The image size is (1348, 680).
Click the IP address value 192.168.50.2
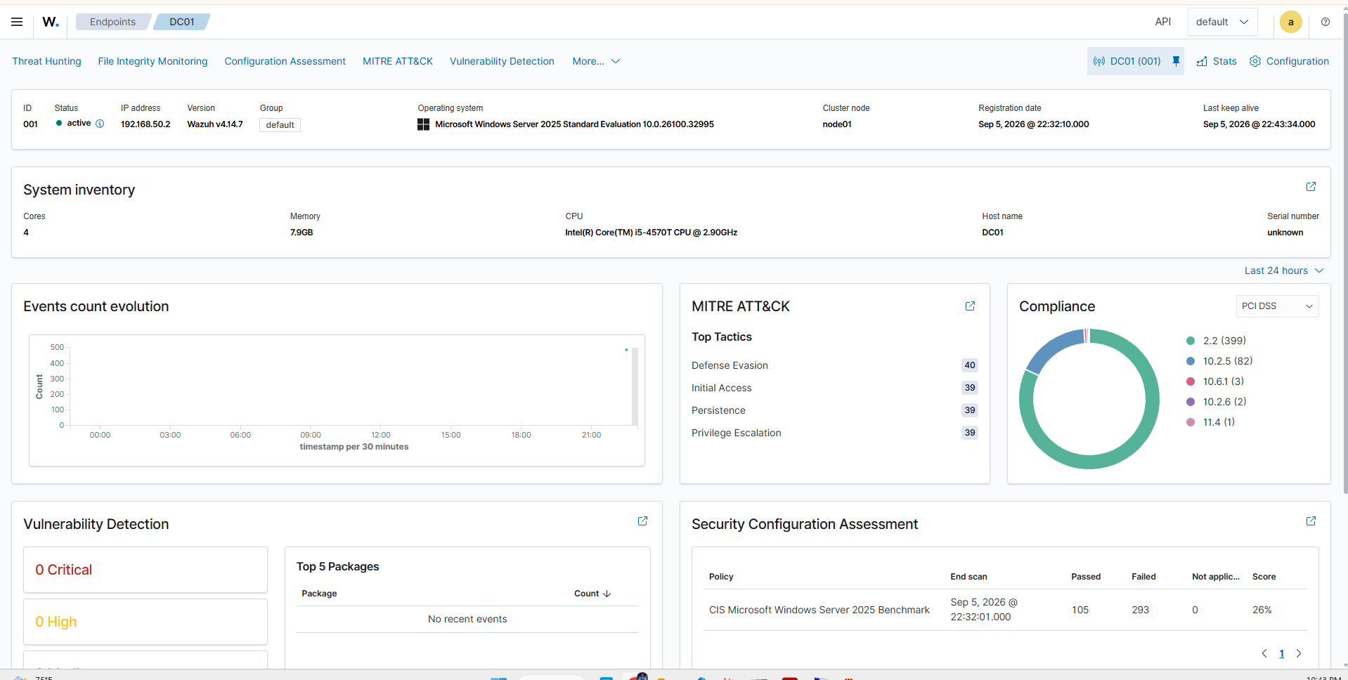pos(145,124)
